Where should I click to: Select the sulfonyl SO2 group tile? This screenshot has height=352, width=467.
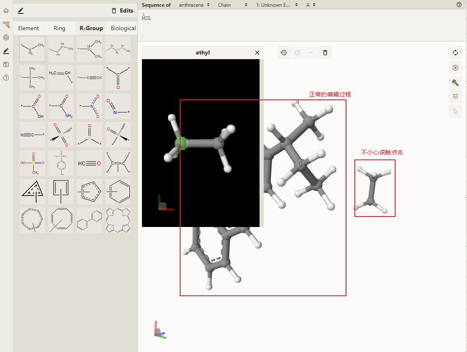coord(61,135)
